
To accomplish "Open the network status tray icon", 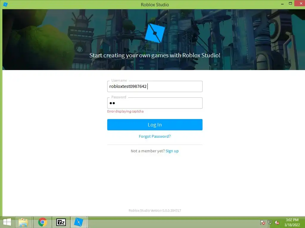I will pyautogui.click(x=270, y=222).
